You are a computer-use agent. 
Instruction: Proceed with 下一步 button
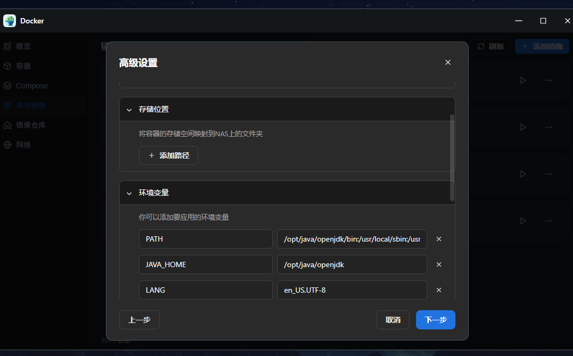coord(436,320)
